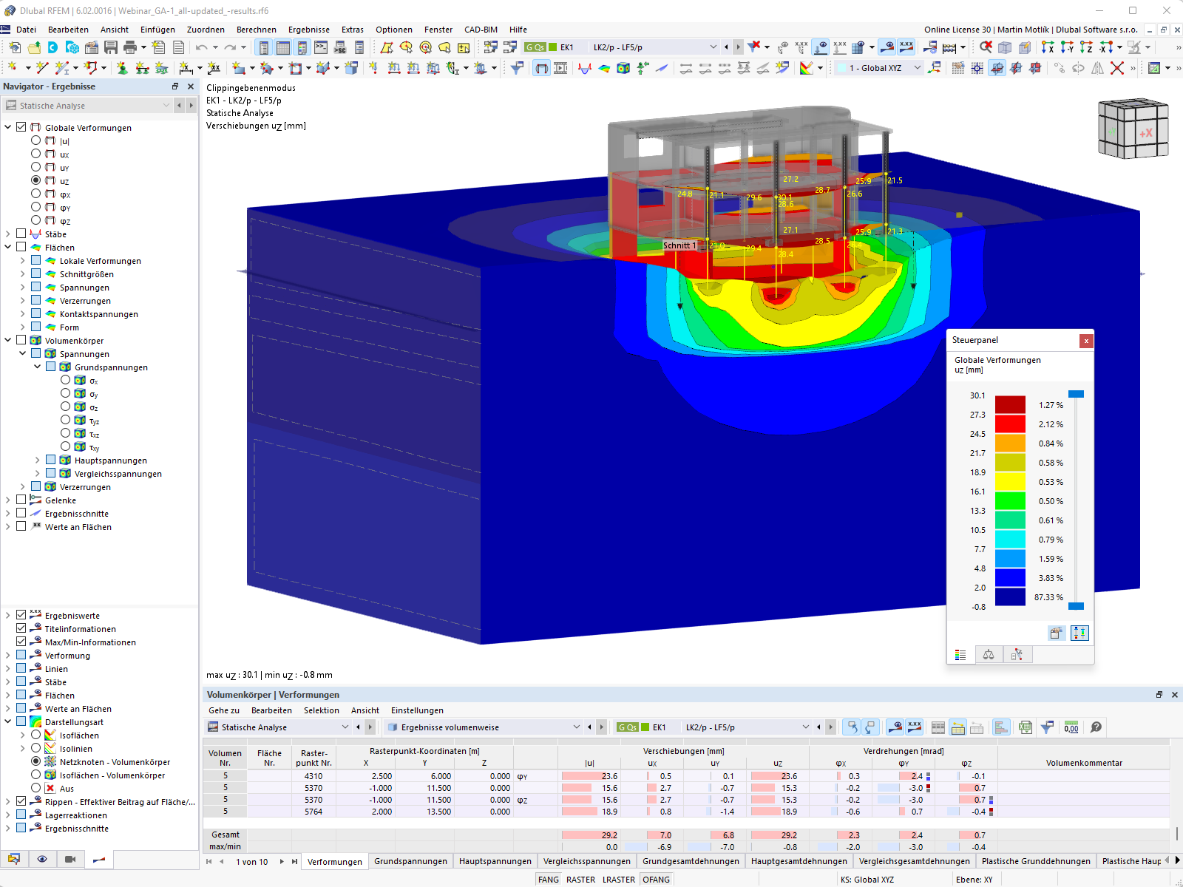Click the Gehe zu table menu

pyautogui.click(x=223, y=710)
